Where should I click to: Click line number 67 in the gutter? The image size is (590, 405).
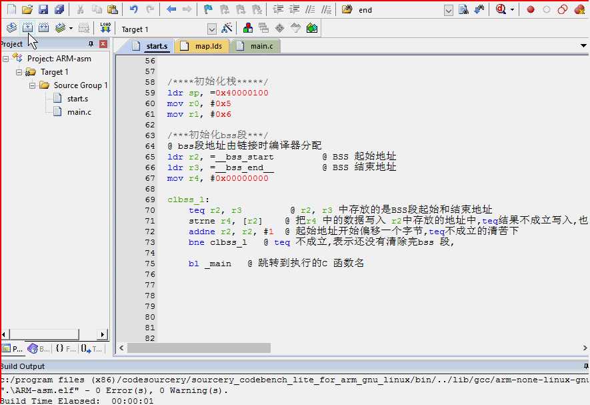pos(150,178)
